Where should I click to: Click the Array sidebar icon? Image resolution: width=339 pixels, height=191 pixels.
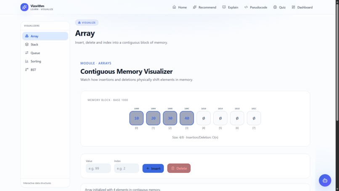coord(27,36)
